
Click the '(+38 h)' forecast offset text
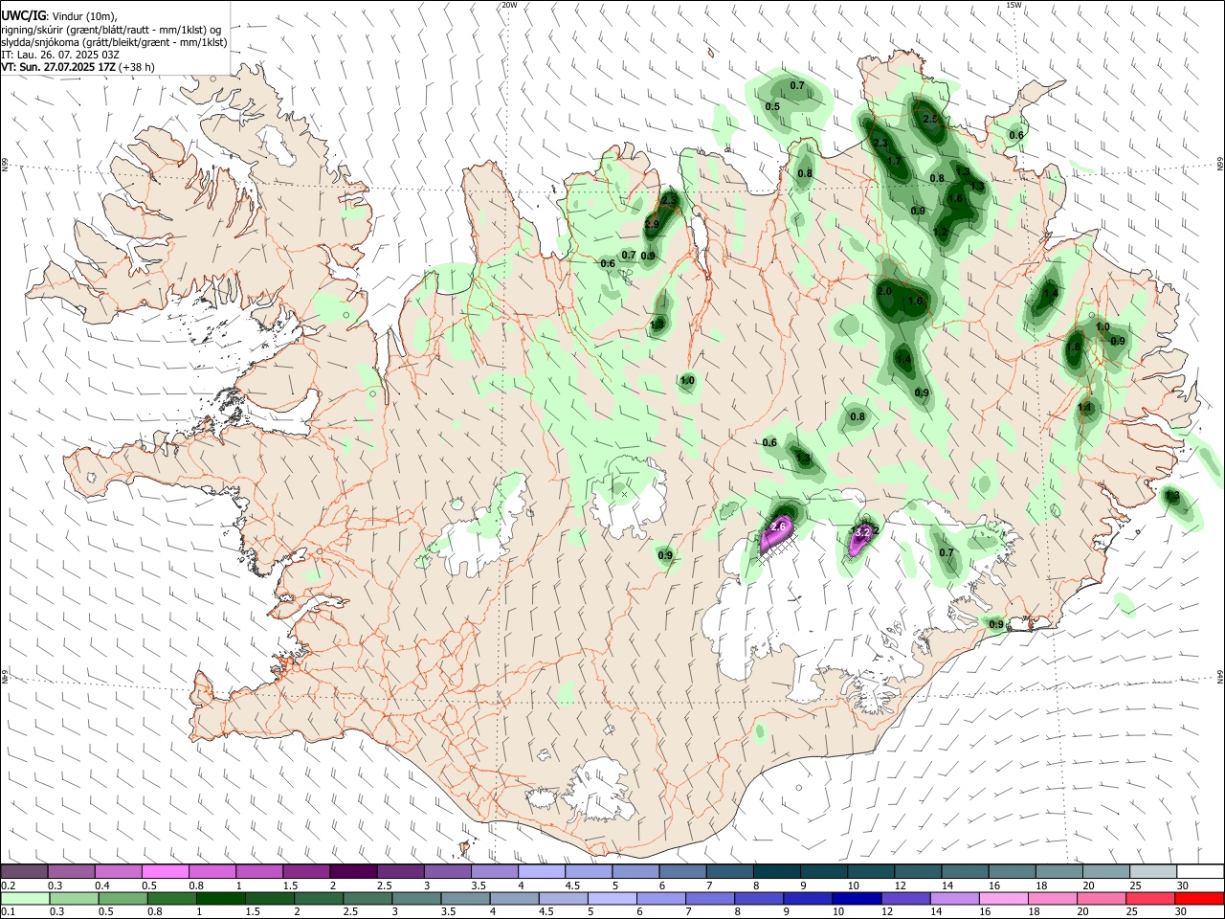click(x=137, y=68)
